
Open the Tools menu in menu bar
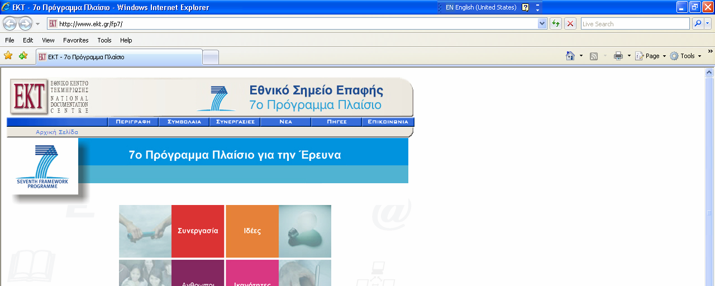[104, 40]
